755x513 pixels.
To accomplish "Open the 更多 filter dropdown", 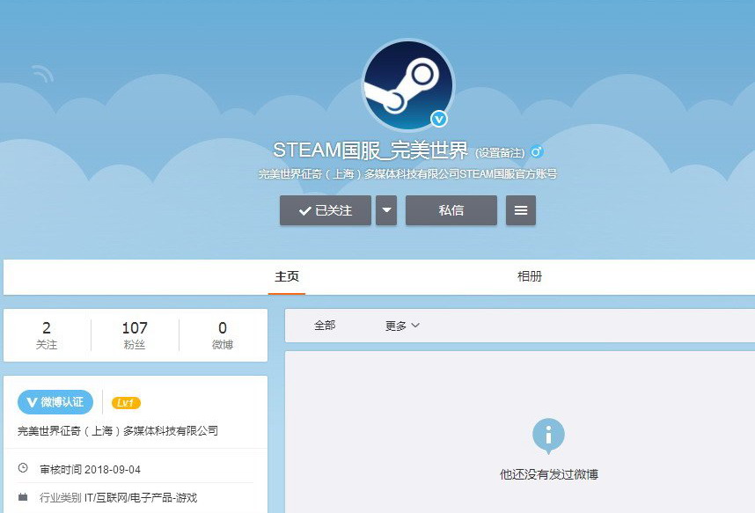I will 402,326.
